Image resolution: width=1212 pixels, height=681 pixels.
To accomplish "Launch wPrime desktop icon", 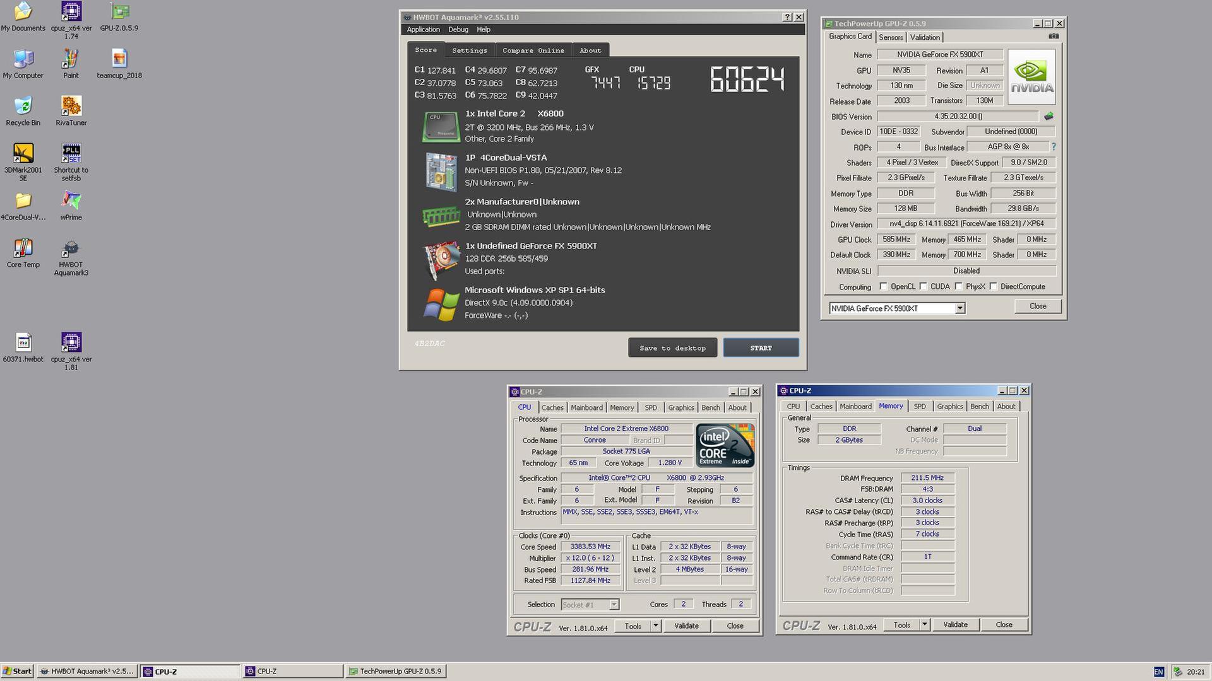I will coord(71,206).
